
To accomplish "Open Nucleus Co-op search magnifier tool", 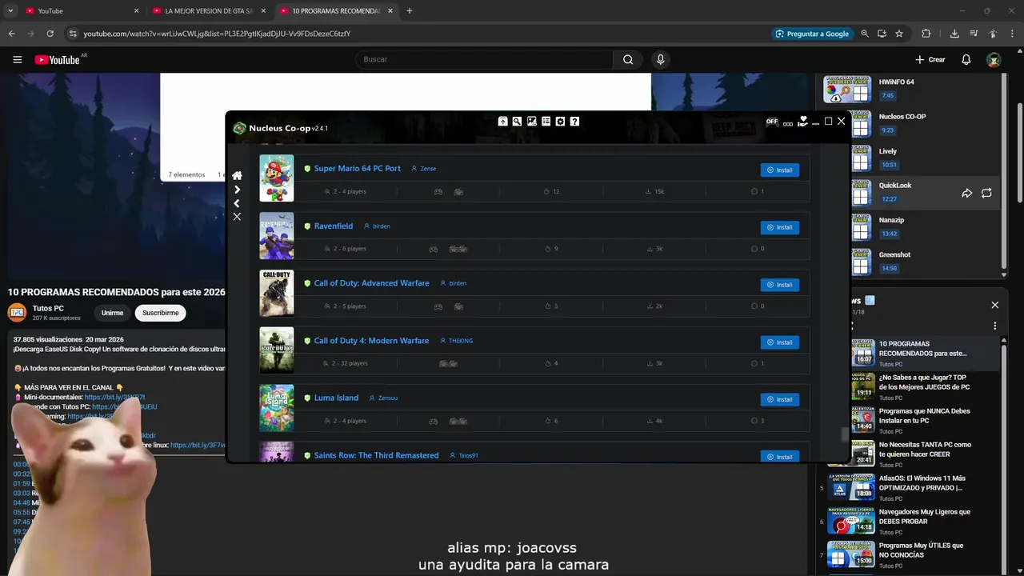I will (x=517, y=122).
